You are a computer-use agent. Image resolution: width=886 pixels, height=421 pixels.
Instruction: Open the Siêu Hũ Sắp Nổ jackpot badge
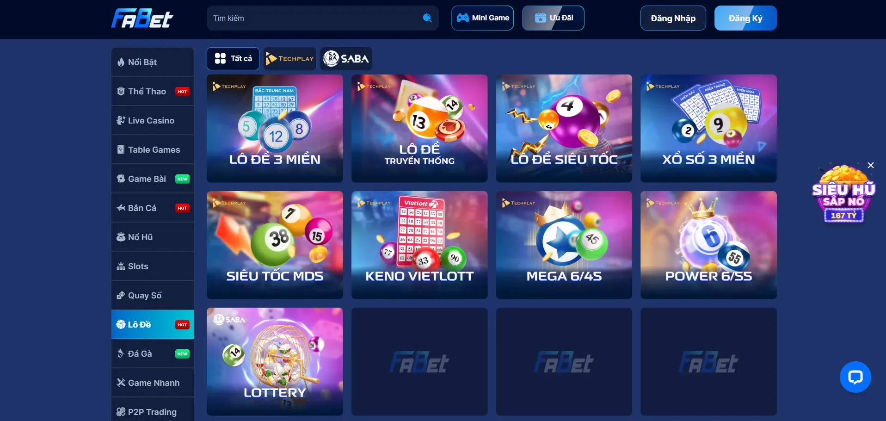843,194
